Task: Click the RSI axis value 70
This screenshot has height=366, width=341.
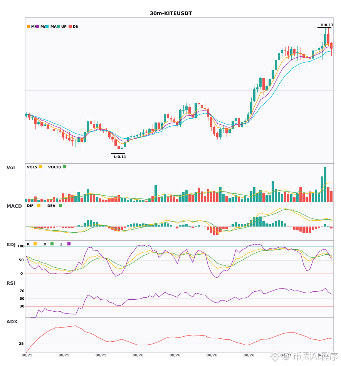Action: click(22, 291)
